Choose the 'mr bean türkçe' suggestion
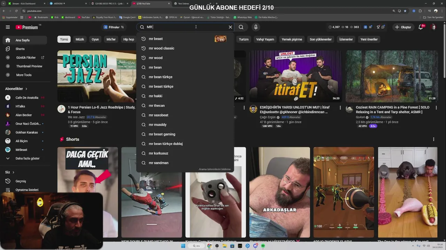446x250 pixels. click(185, 77)
